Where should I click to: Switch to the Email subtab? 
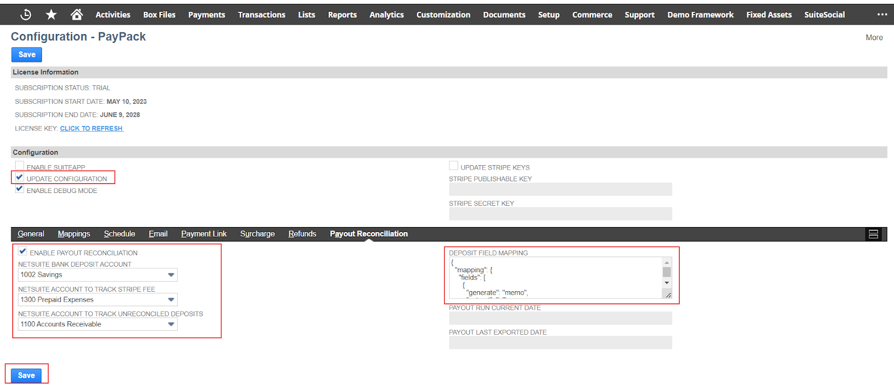click(158, 234)
